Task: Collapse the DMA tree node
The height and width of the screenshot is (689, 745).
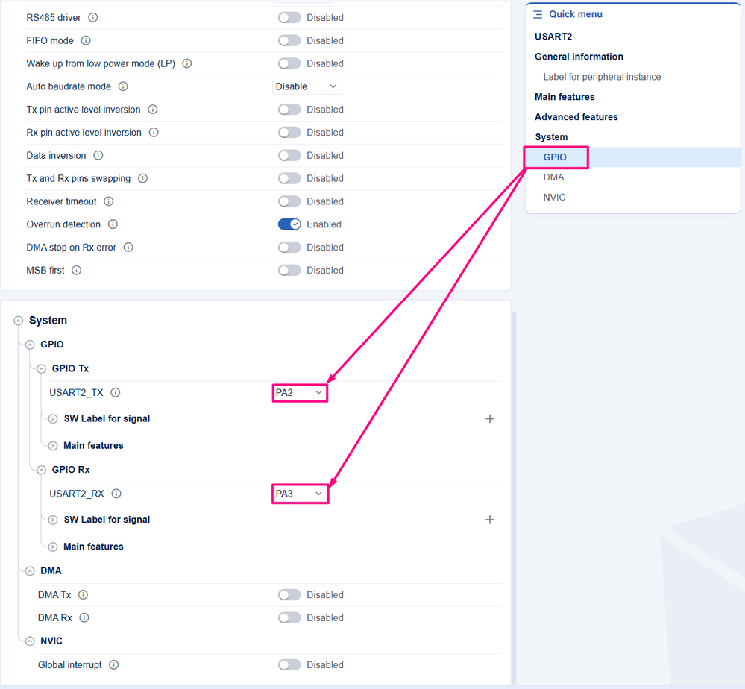Action: 30,570
